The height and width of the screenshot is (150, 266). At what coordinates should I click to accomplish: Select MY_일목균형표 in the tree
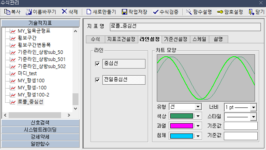[34, 31]
